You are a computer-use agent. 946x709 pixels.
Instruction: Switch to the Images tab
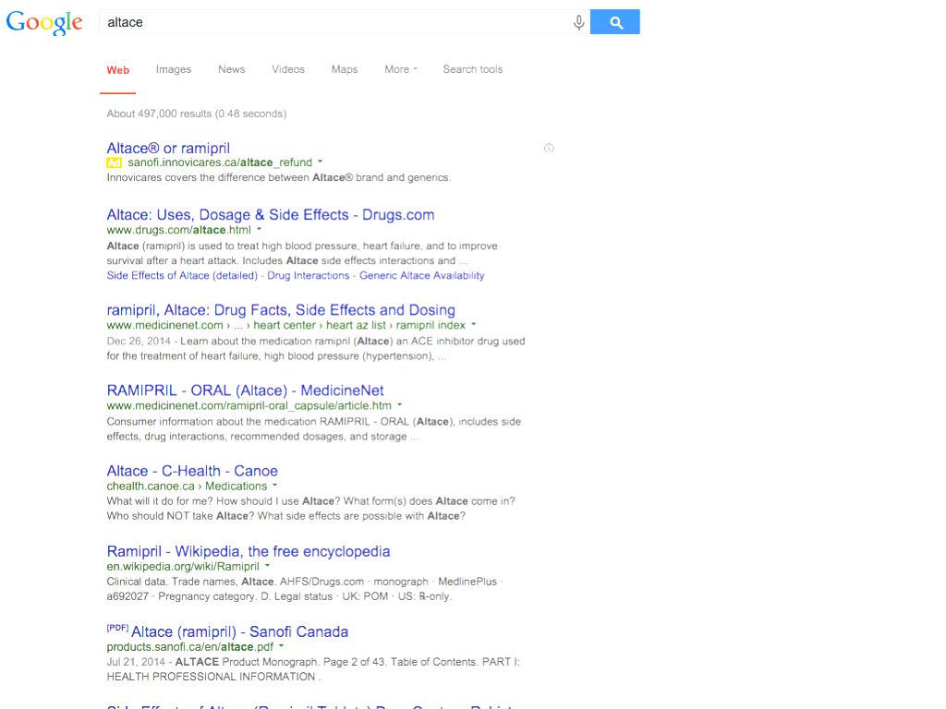pos(174,69)
